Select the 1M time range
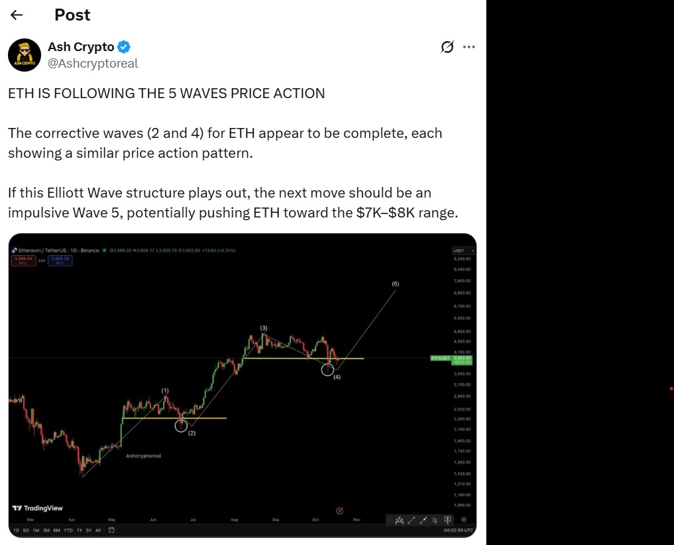The image size is (674, 545). (36, 530)
